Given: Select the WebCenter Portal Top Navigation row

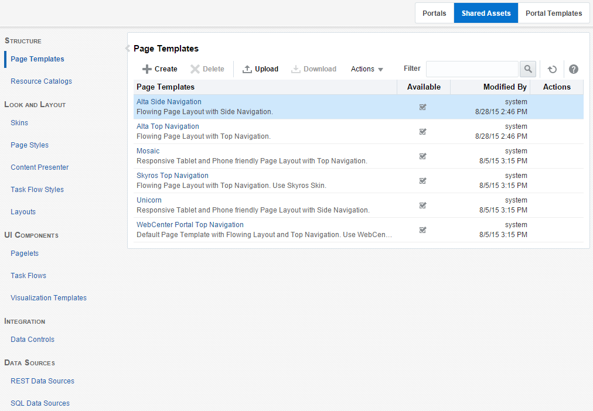Looking at the screenshot, I should (x=358, y=230).
